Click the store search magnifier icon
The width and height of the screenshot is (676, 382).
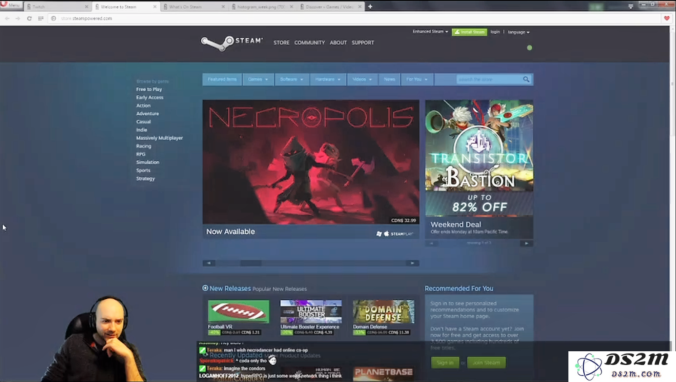526,79
